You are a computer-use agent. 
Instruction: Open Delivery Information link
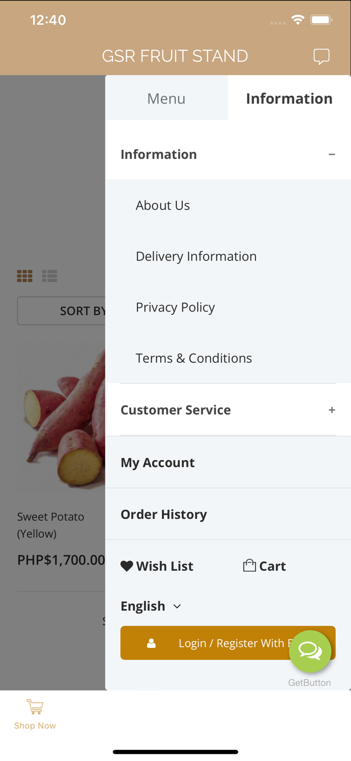click(196, 256)
